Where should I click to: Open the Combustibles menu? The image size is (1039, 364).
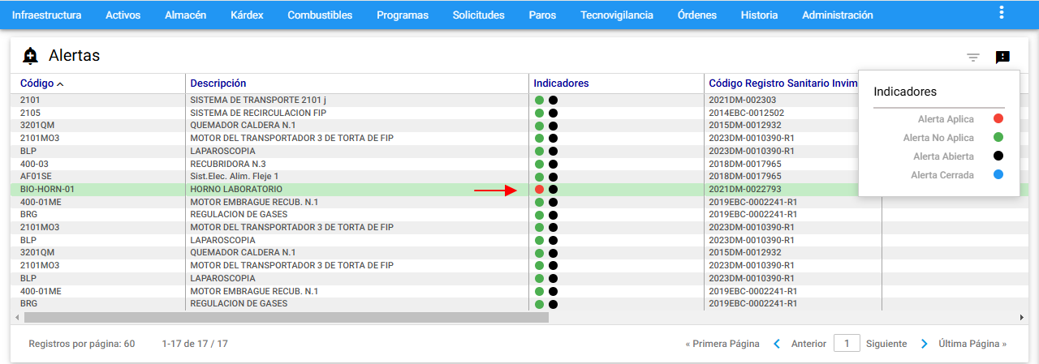pyautogui.click(x=320, y=15)
